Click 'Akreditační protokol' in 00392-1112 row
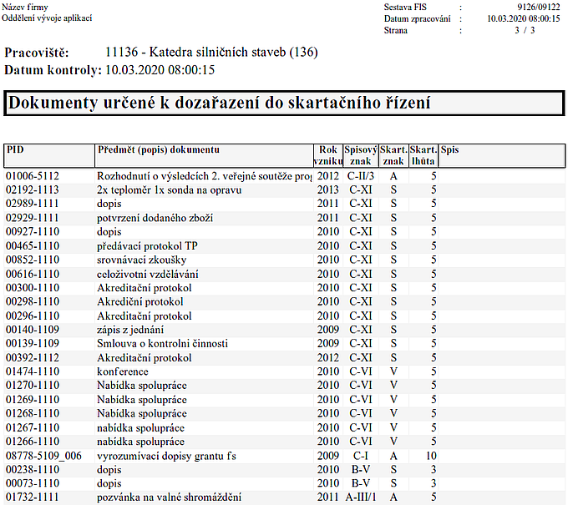 click(x=144, y=358)
